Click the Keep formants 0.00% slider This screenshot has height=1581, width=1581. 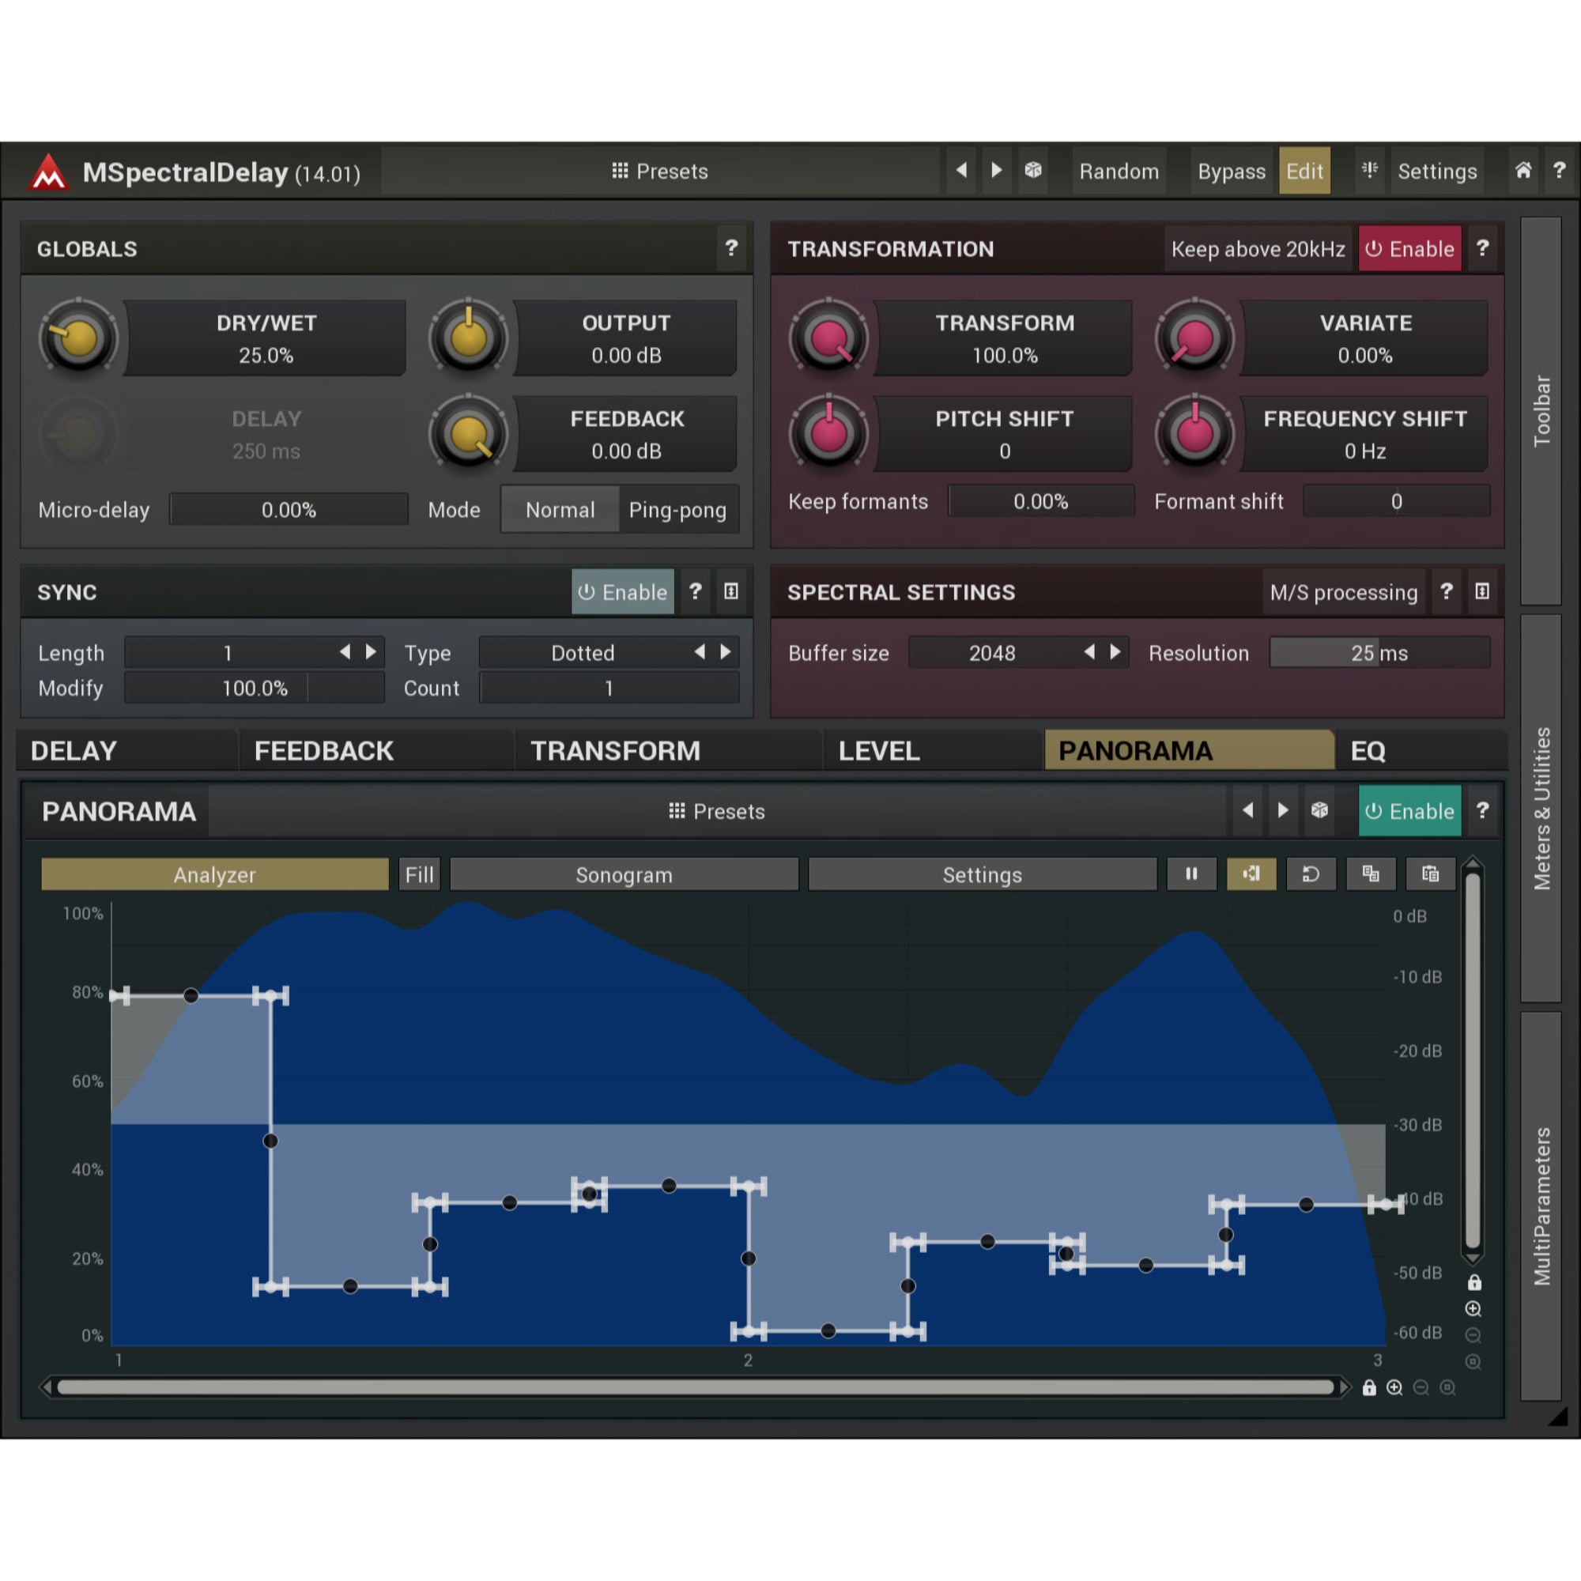click(1041, 501)
